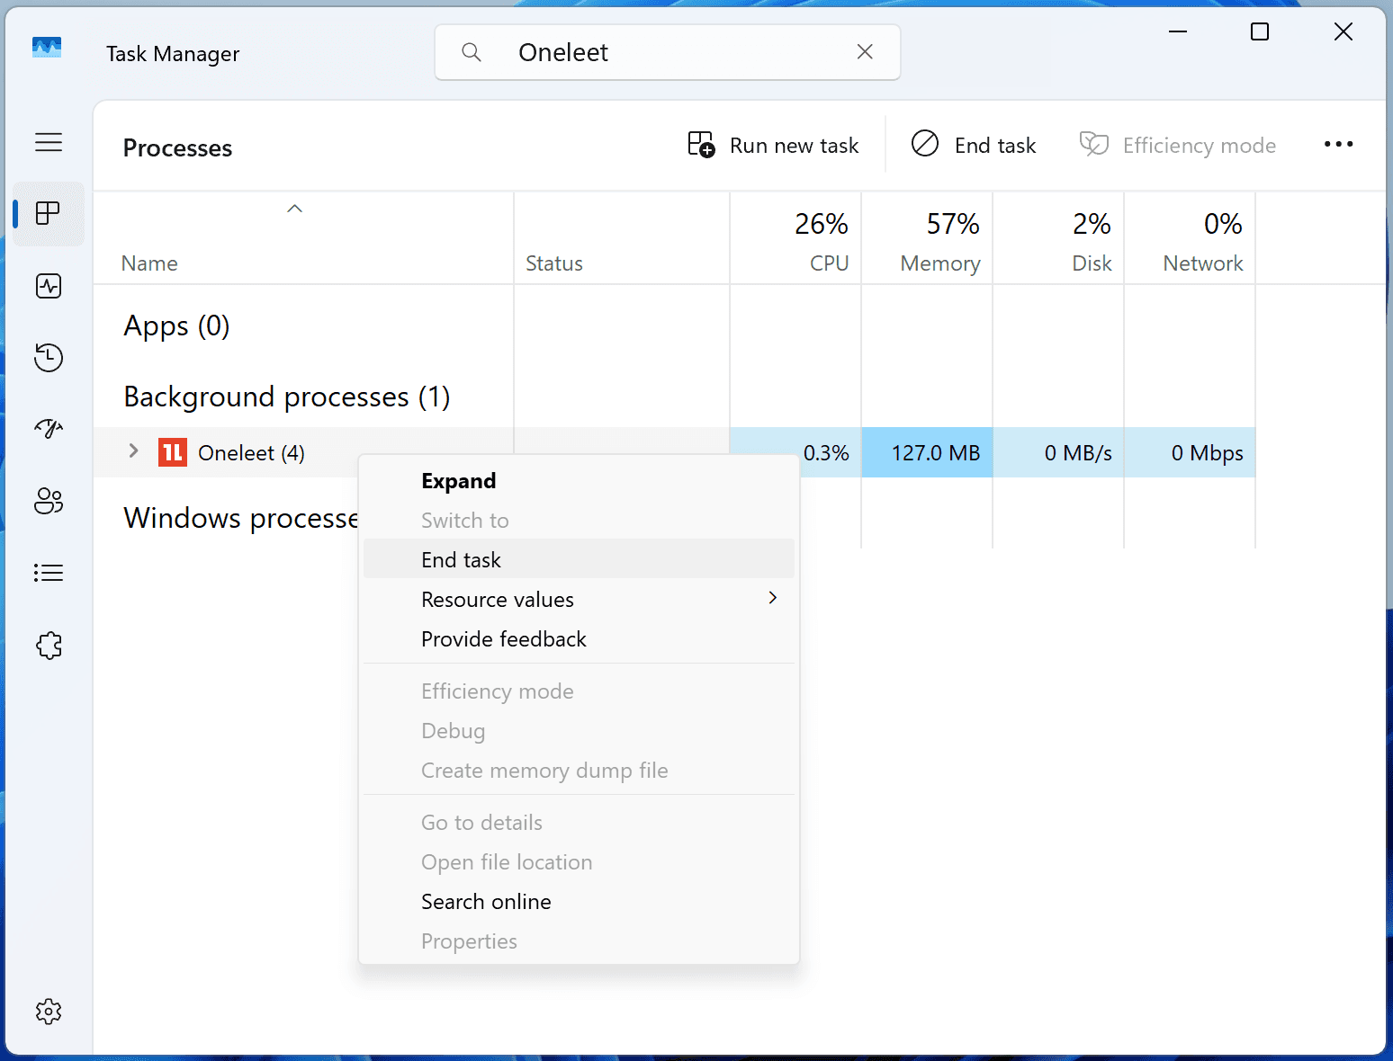Open the Services puzzle-piece sidebar icon

(x=49, y=646)
